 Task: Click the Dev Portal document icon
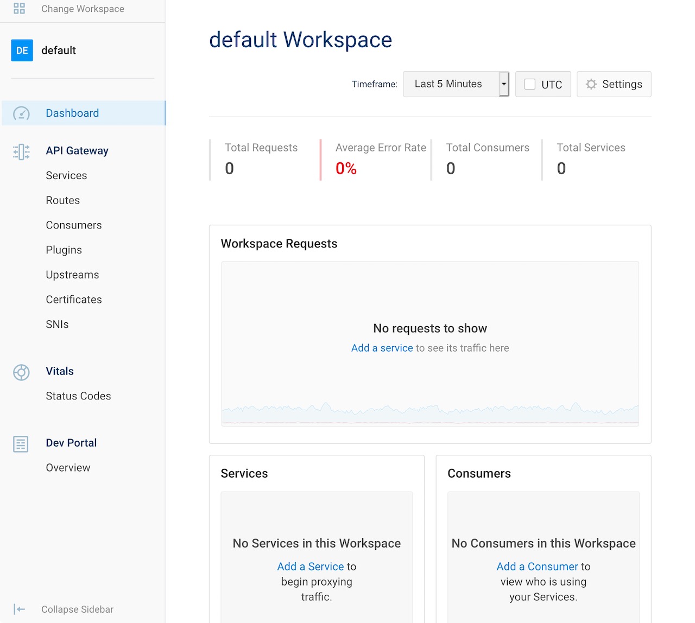[21, 444]
